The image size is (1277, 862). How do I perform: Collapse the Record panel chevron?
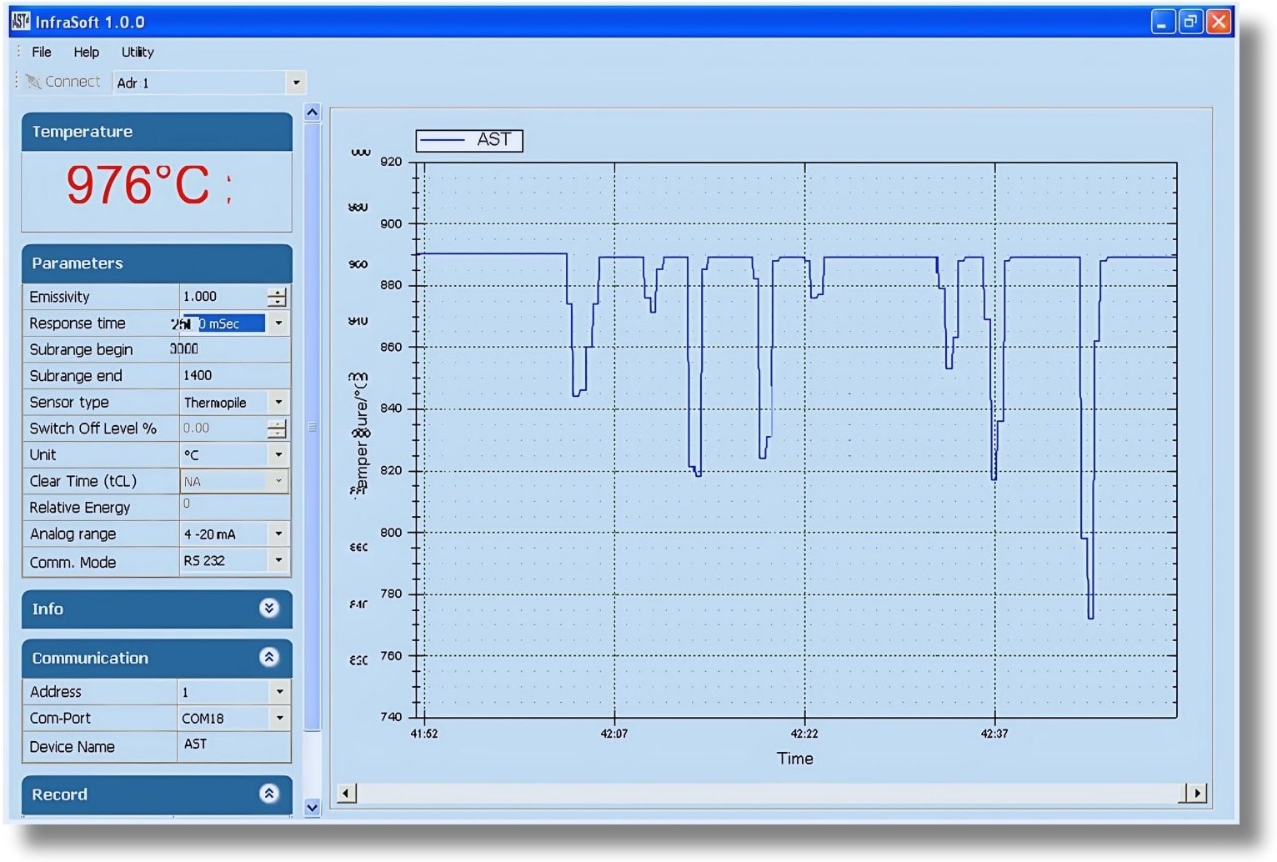tap(268, 794)
